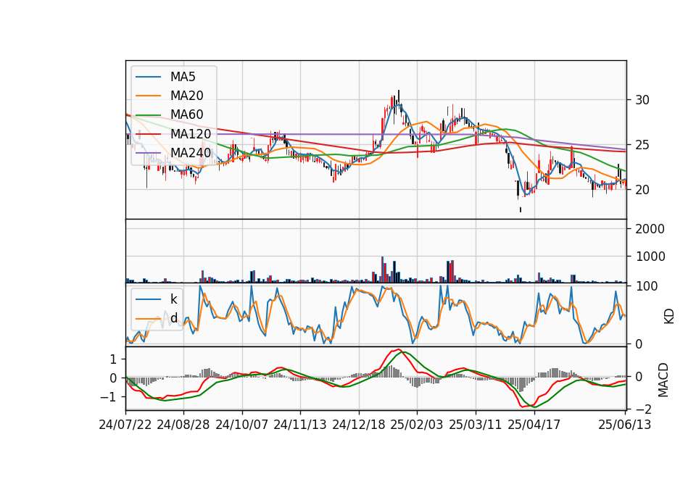This screenshot has width=696, height=500.
Task: Click the 'k' legend label in KD panel
Action: tap(173, 299)
